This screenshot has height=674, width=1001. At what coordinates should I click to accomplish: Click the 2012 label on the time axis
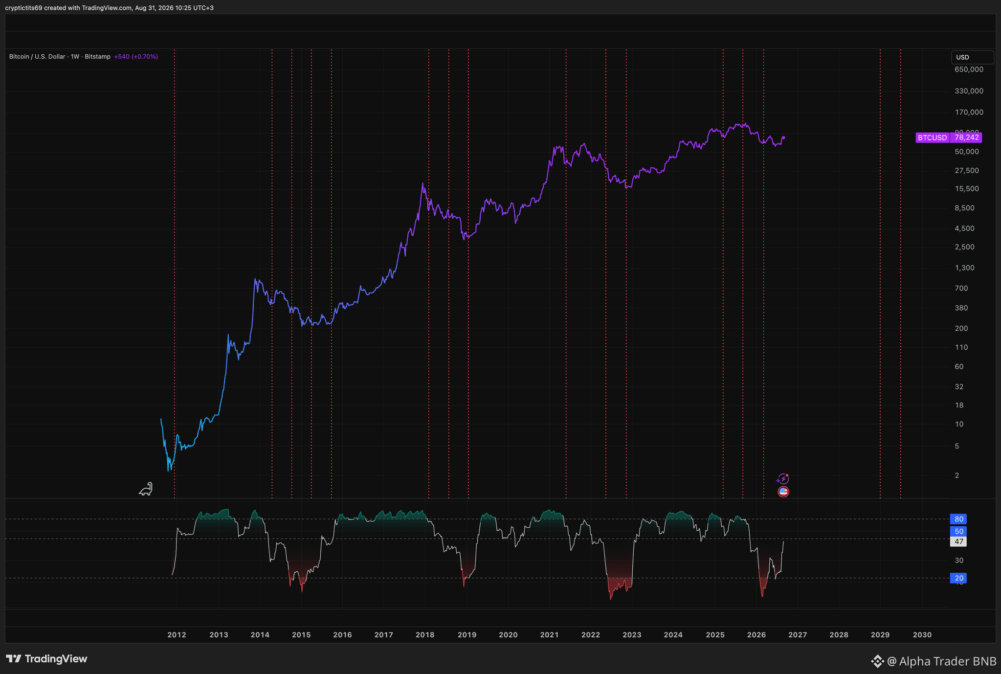click(x=177, y=635)
